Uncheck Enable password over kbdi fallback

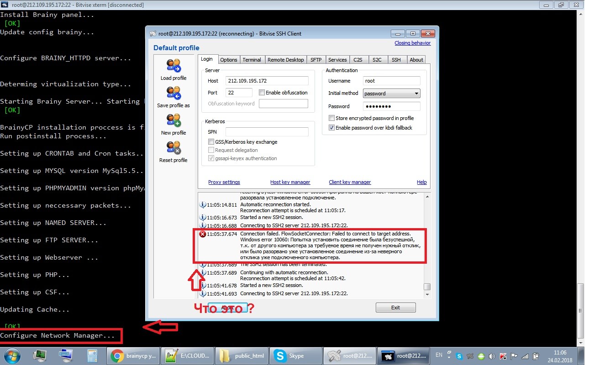332,128
